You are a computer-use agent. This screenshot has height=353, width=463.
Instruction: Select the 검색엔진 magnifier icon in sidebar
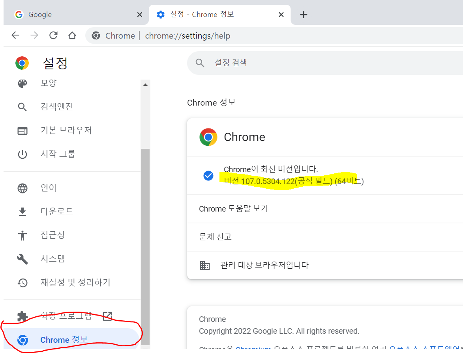coord(22,106)
